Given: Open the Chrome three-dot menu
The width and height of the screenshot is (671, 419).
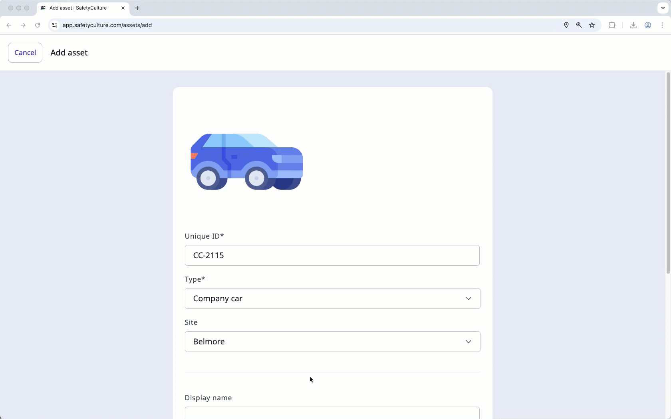Looking at the screenshot, I should (x=662, y=25).
